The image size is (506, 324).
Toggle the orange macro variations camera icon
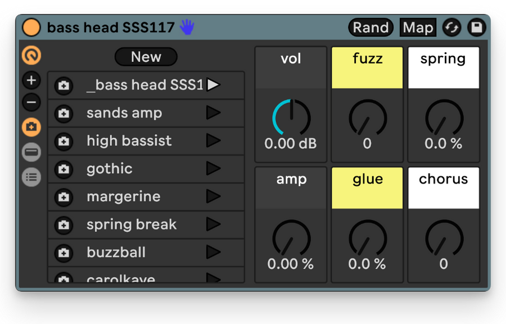click(31, 127)
